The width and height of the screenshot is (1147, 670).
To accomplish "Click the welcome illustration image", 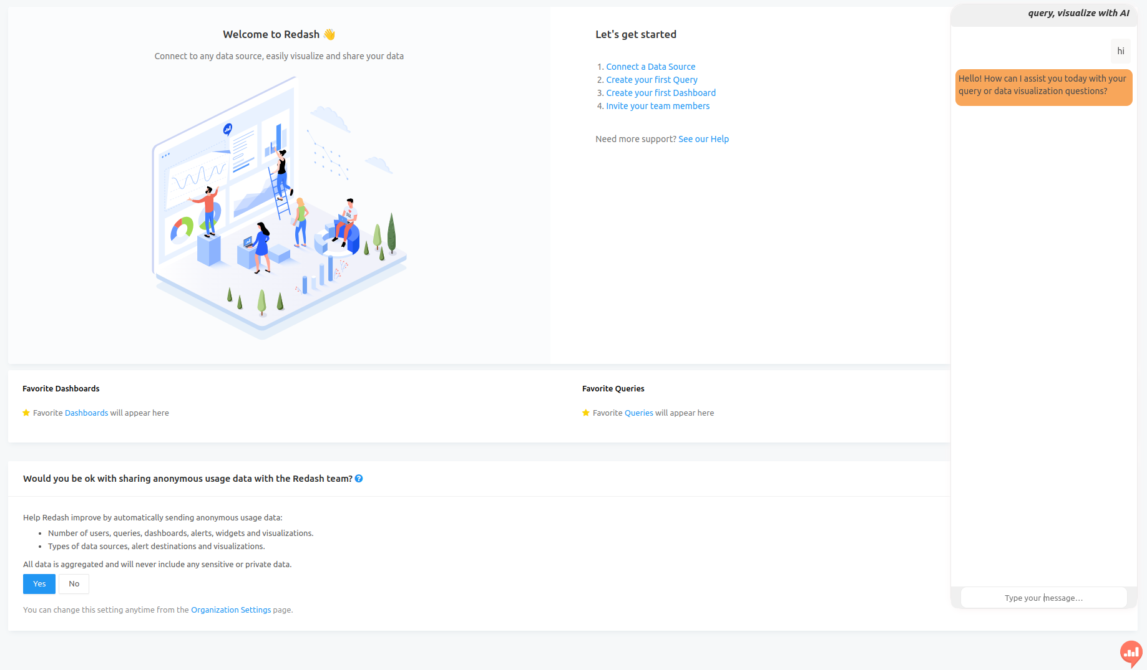I will (x=279, y=208).
